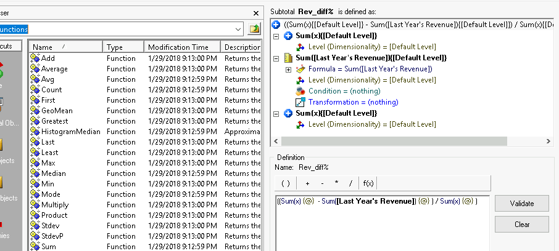Close the object browser panel
Image resolution: width=559 pixels, height=251 pixels.
coord(255,13)
